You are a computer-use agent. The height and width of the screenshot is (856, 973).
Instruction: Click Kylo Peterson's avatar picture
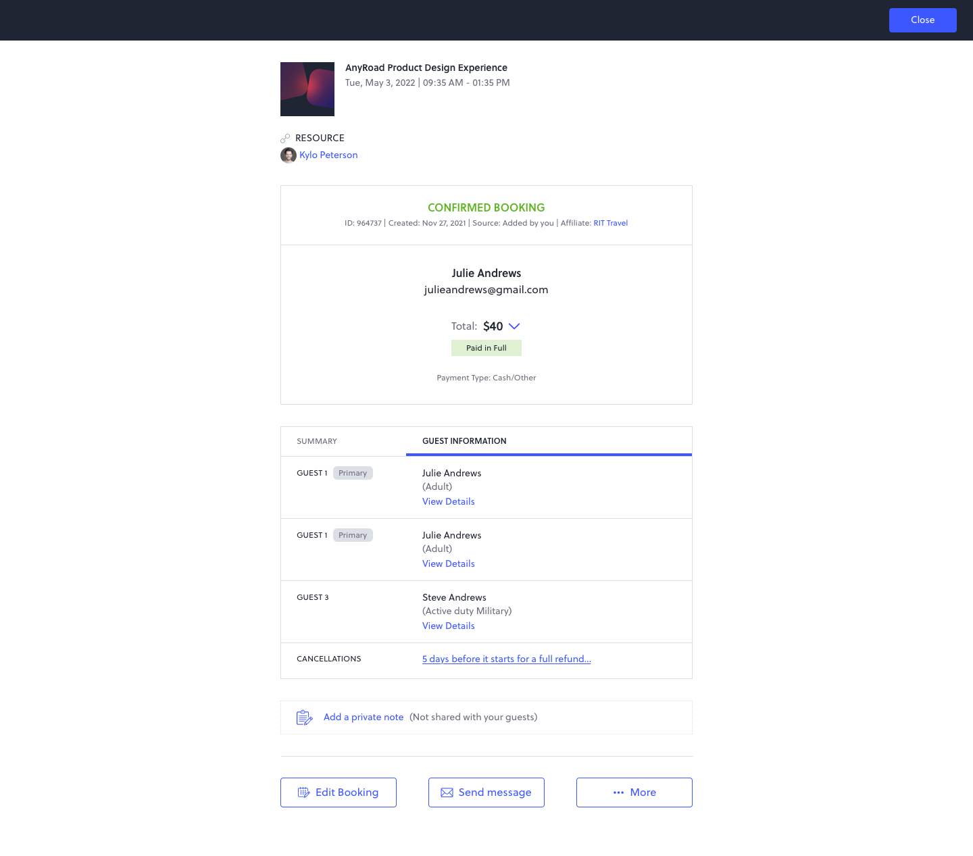289,155
